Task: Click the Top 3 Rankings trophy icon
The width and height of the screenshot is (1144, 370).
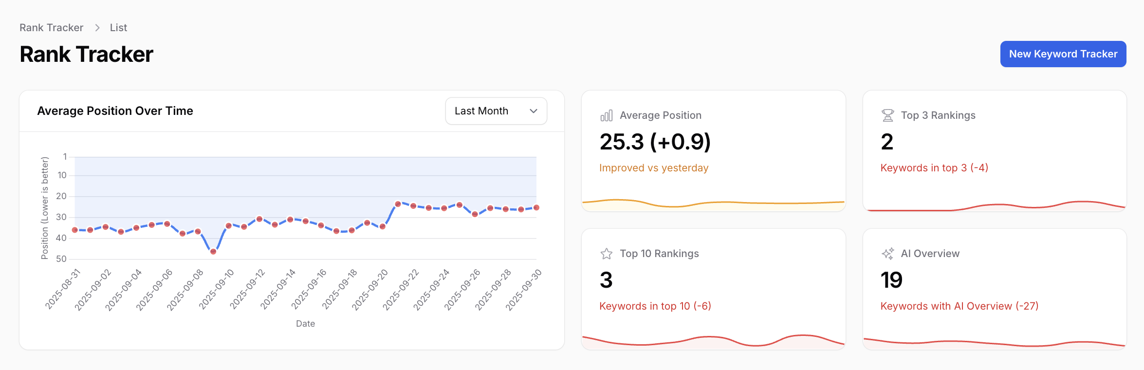Action: 887,115
